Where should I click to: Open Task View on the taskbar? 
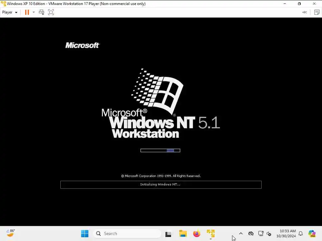point(168,234)
